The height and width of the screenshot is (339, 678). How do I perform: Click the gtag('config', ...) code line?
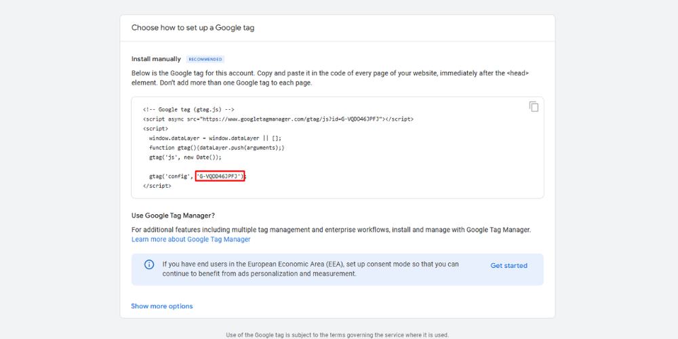click(197, 176)
